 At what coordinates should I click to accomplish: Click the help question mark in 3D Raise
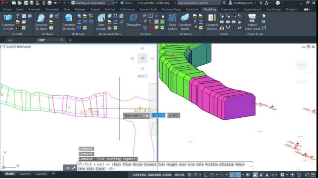(51, 28)
